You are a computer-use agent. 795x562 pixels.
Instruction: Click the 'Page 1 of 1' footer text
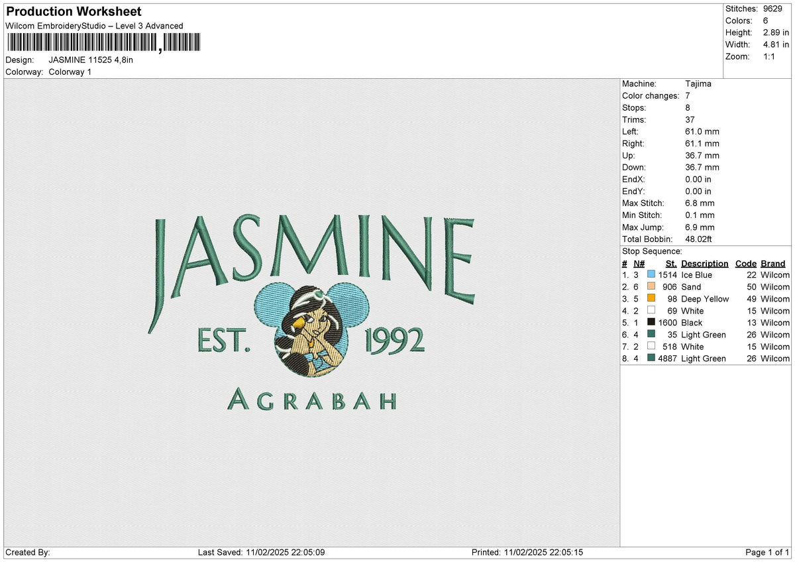(x=767, y=552)
